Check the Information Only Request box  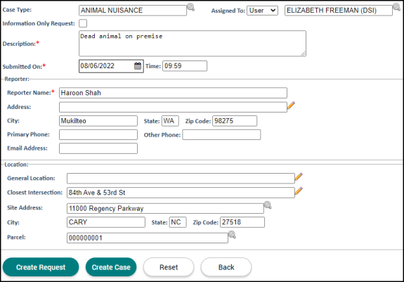pos(83,23)
